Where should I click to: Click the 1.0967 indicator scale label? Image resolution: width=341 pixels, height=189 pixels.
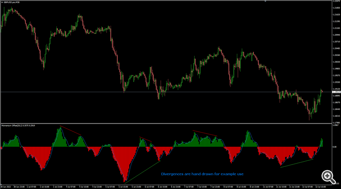336,125
